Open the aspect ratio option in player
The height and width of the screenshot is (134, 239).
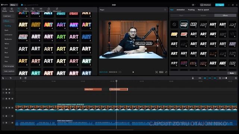pyautogui.click(x=161, y=72)
